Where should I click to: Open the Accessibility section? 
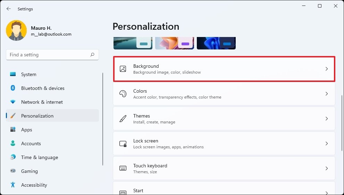point(52,185)
